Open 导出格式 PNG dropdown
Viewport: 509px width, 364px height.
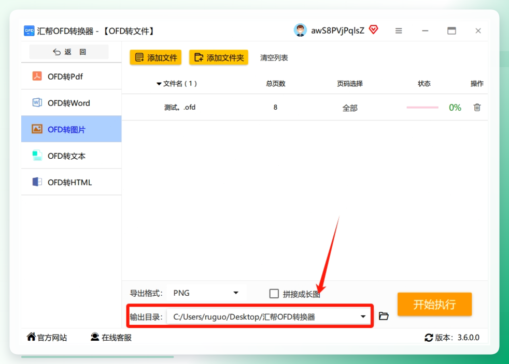pyautogui.click(x=206, y=293)
